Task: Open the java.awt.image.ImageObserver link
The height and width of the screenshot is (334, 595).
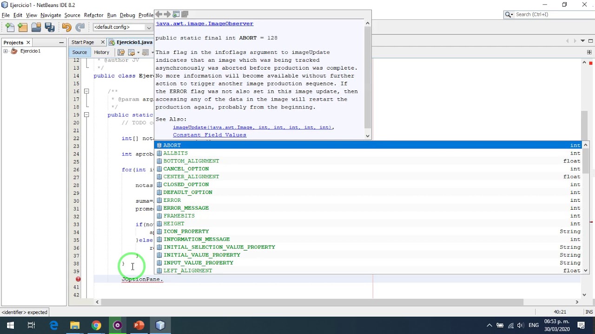Action: point(205,24)
